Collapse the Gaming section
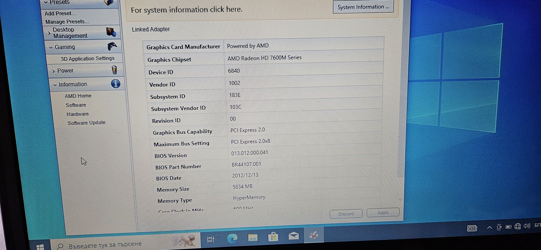 coord(51,47)
